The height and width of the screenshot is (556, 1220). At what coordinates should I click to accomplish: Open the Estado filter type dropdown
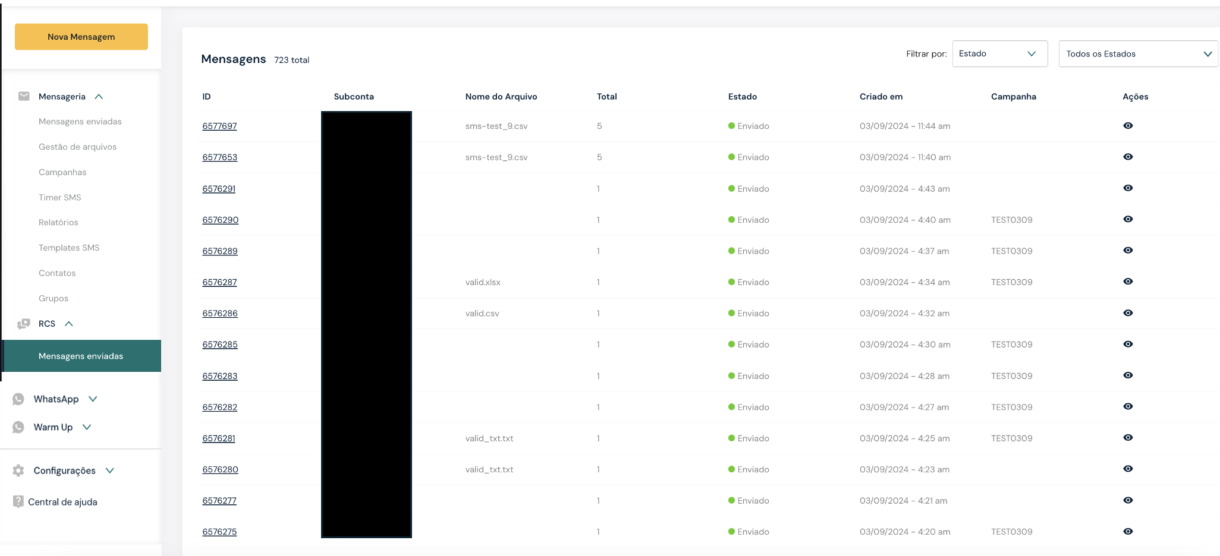999,53
